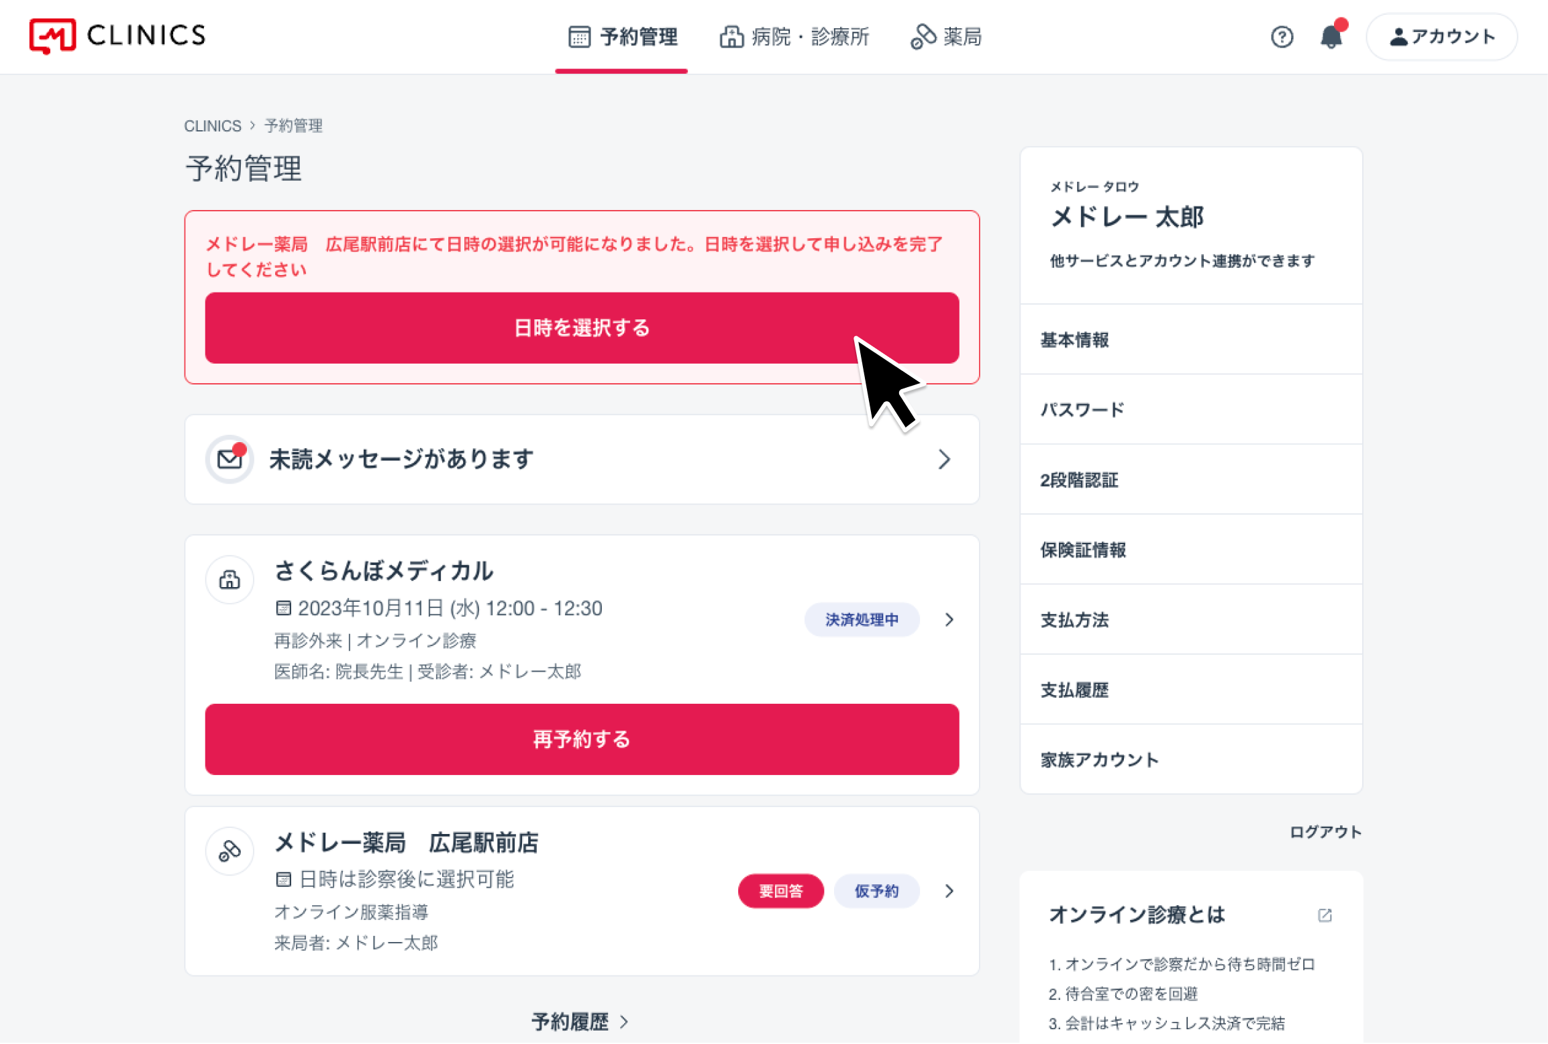This screenshot has width=1548, height=1044.
Task: Click the メドレー薬局 広尾駅前店 pharmacy name
Action: (x=407, y=843)
